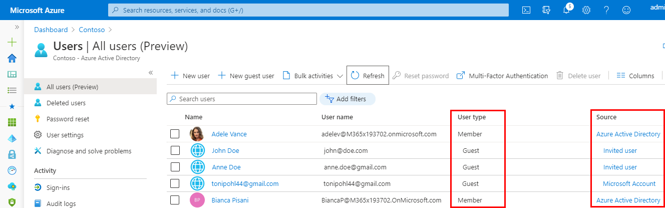This screenshot has height=208, width=665.
Task: Check the box for Bianca Pisani
Action: point(174,200)
